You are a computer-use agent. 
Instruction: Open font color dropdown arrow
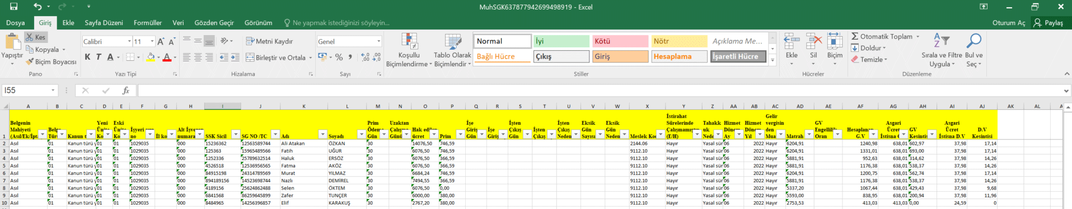(x=175, y=57)
